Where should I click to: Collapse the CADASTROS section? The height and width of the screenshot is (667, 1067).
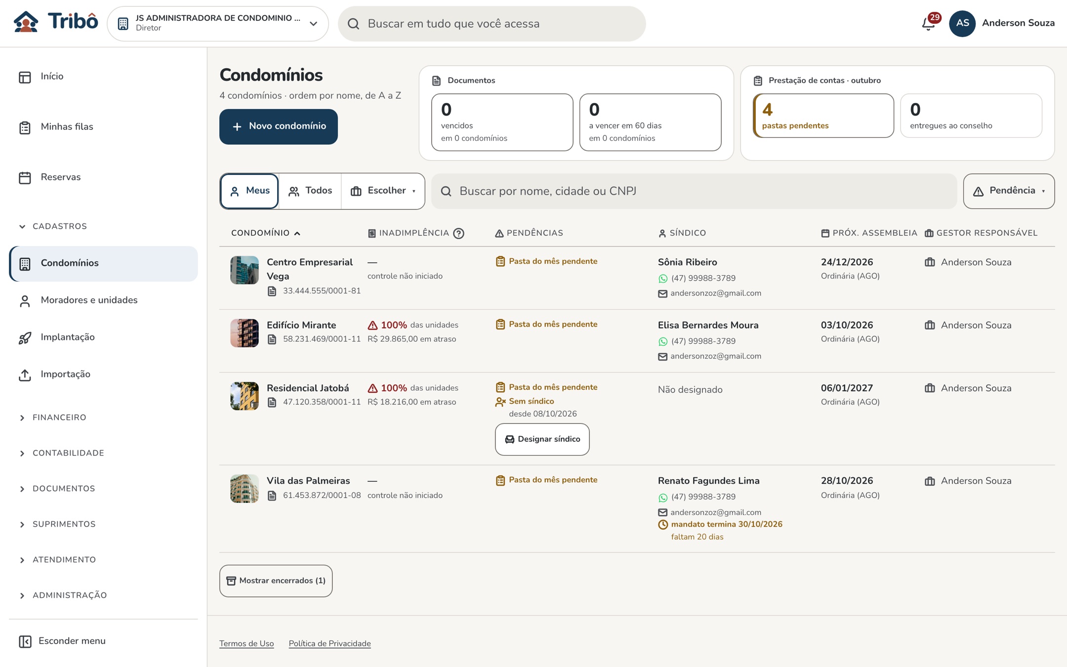click(x=53, y=226)
